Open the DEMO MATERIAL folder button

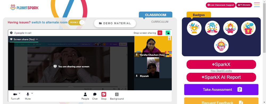tap(115, 23)
